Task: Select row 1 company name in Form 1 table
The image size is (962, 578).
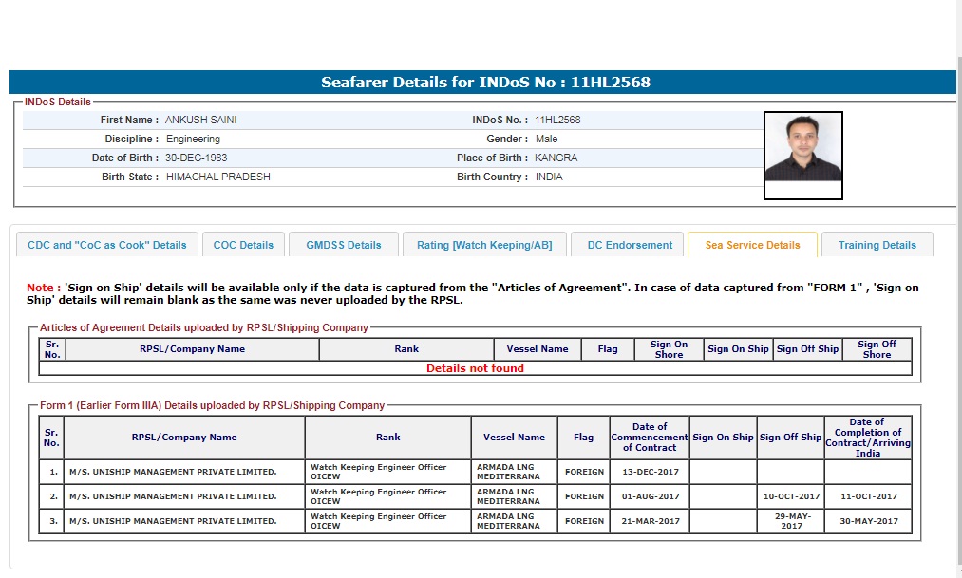Action: click(x=173, y=472)
